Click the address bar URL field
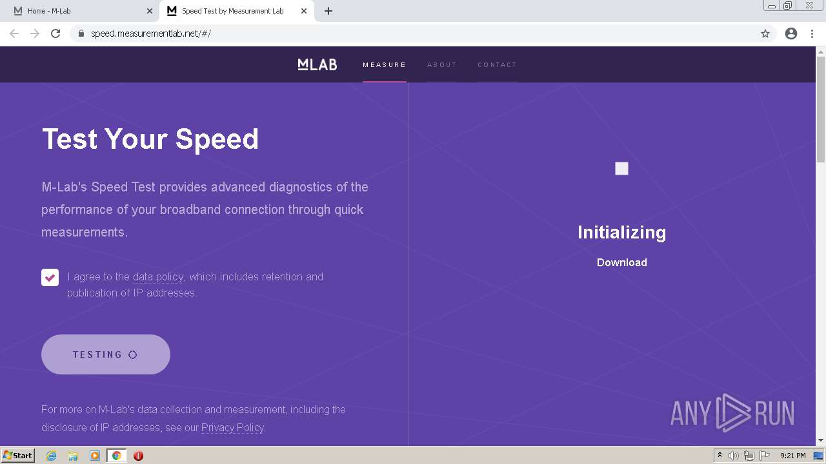 (413, 34)
